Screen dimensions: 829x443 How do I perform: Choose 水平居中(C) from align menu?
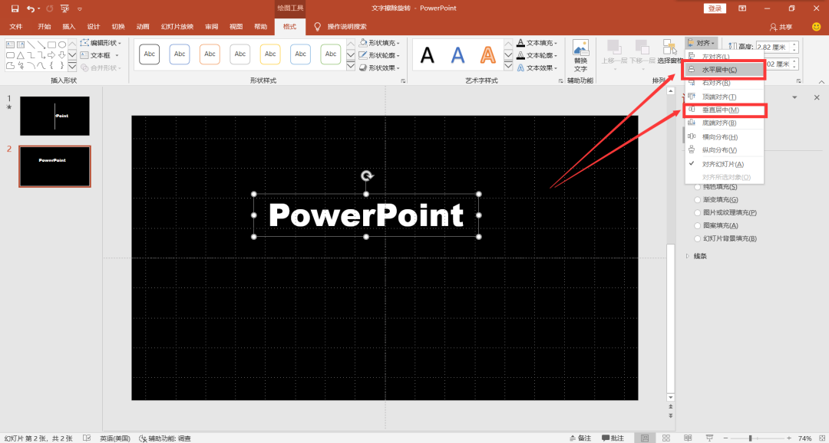pyautogui.click(x=725, y=69)
